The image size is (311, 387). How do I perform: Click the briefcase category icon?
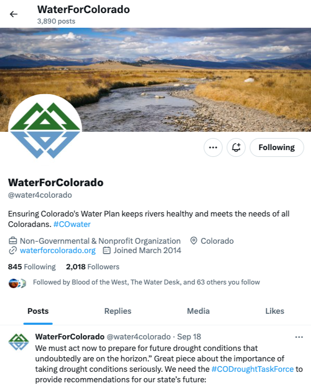[x=13, y=241]
